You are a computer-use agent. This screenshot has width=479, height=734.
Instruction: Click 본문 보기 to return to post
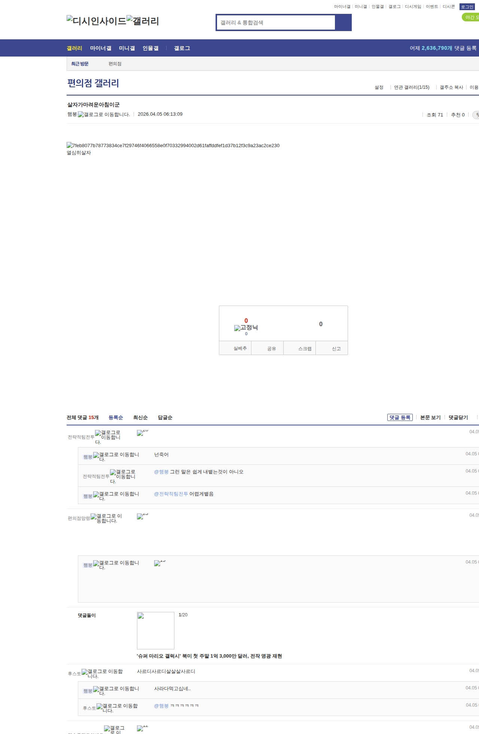point(430,418)
